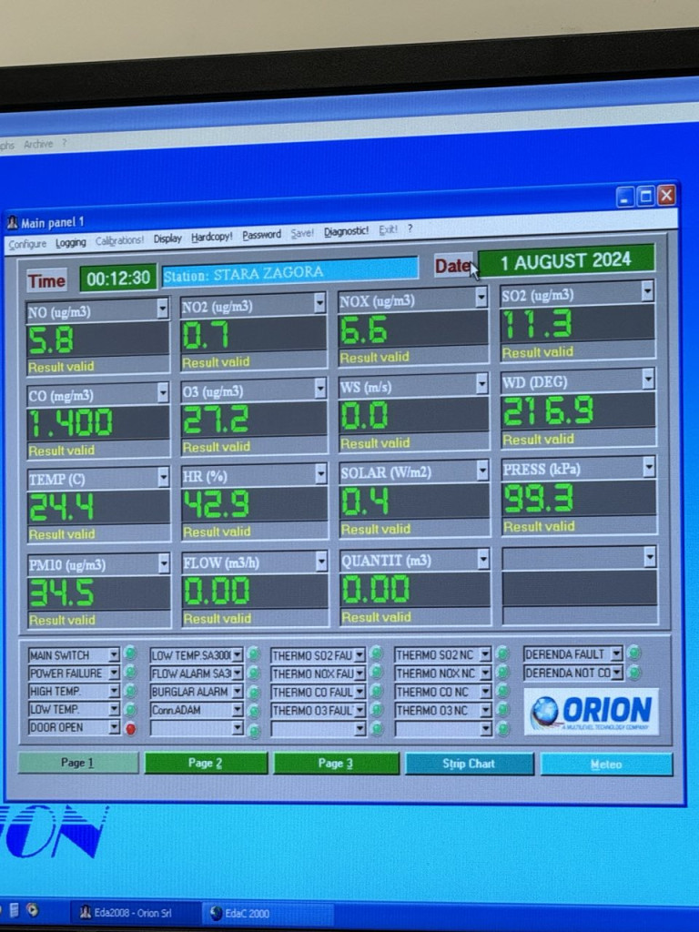This screenshot has height=932, width=699.
Task: Switch to Page 2
Action: pos(206,763)
